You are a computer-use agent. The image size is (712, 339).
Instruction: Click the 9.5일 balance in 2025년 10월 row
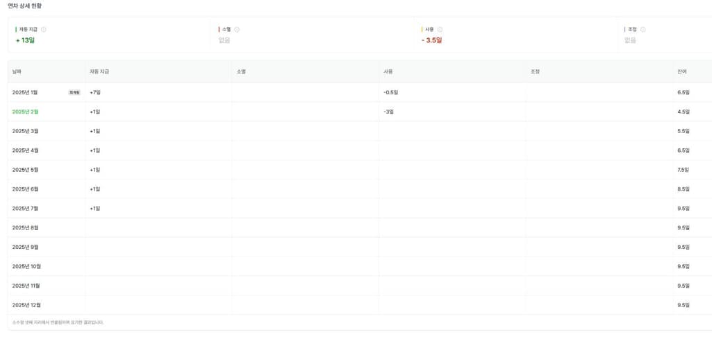pos(684,266)
